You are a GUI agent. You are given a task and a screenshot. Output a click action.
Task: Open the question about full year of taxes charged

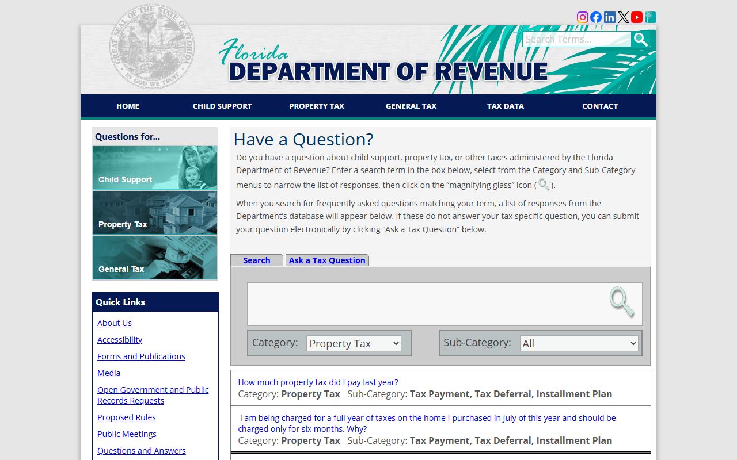click(x=427, y=423)
